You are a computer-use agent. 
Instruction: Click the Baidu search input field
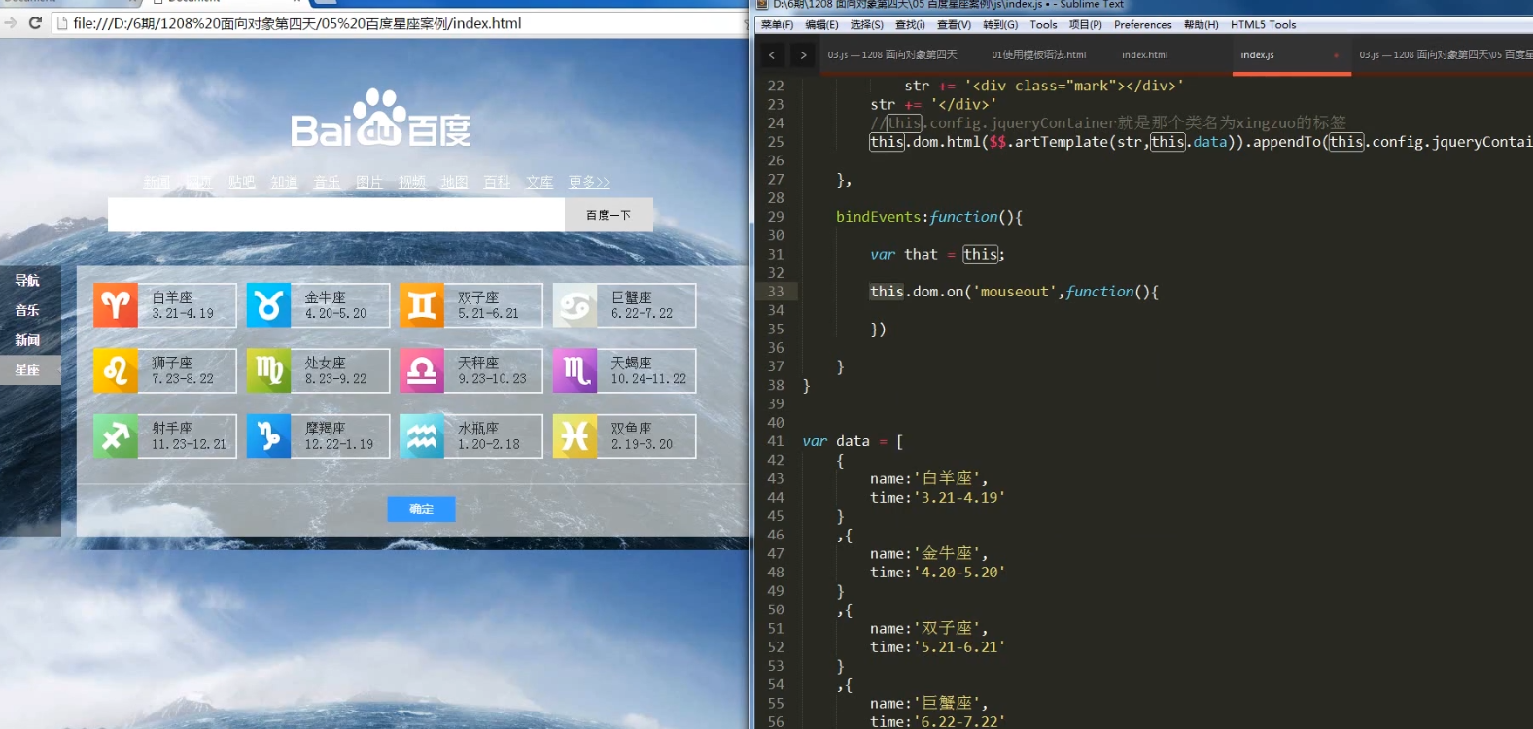coord(336,215)
